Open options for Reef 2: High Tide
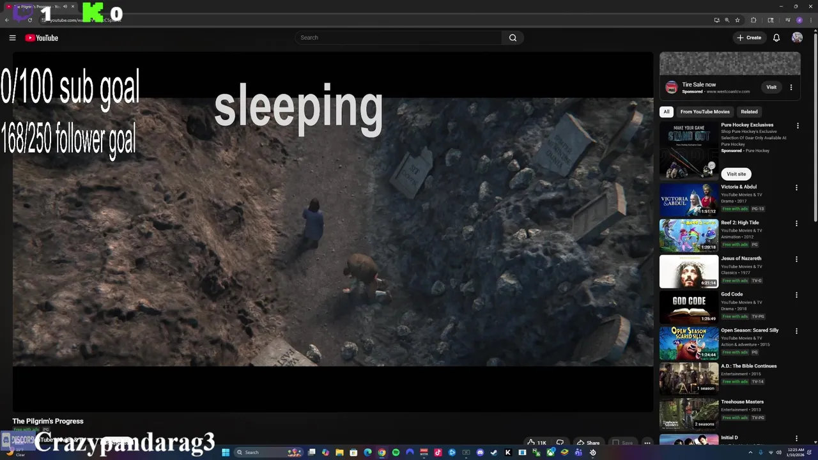This screenshot has width=818, height=460. [x=796, y=224]
